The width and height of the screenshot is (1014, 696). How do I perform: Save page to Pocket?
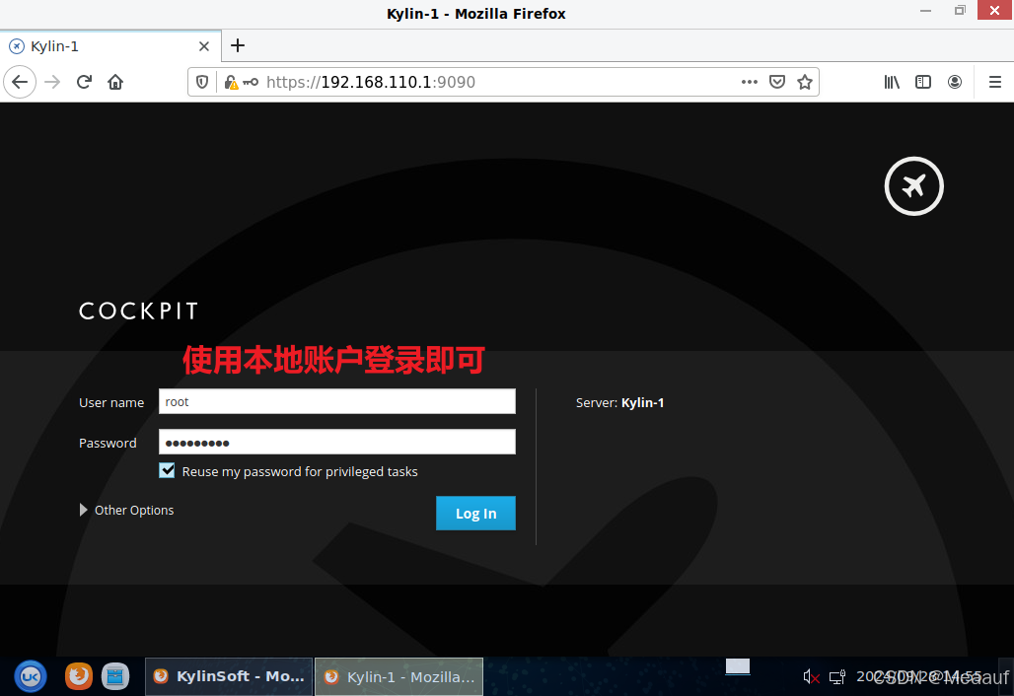(777, 82)
